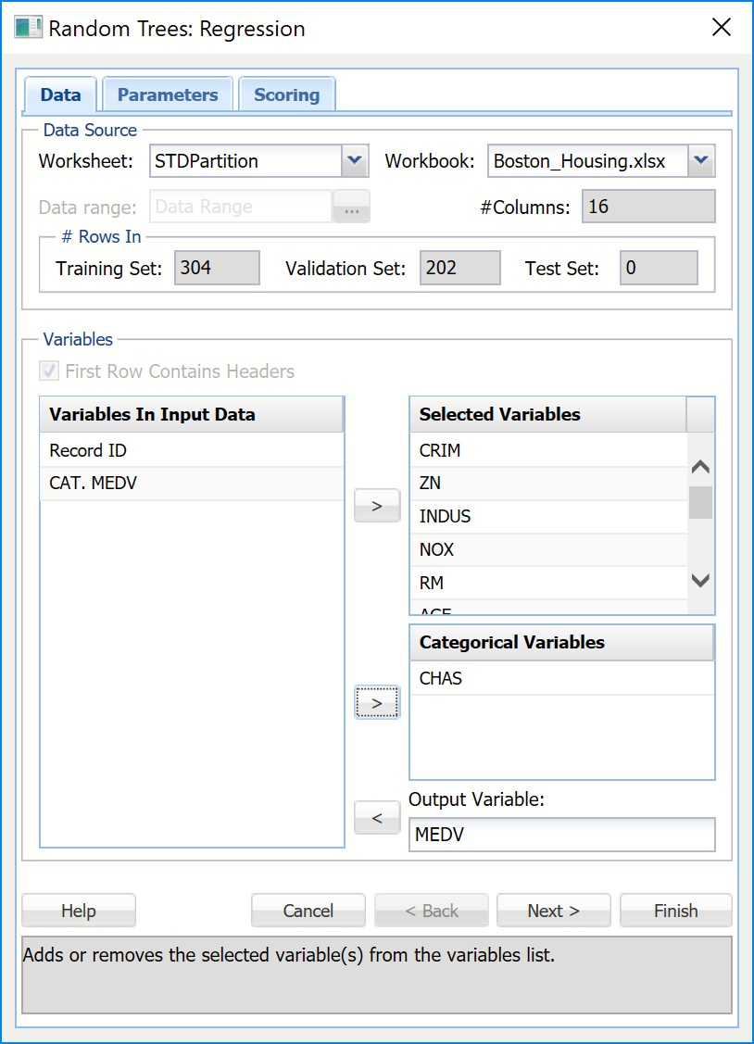
Task: Click the data range browse ellipsis button
Action: (x=351, y=208)
